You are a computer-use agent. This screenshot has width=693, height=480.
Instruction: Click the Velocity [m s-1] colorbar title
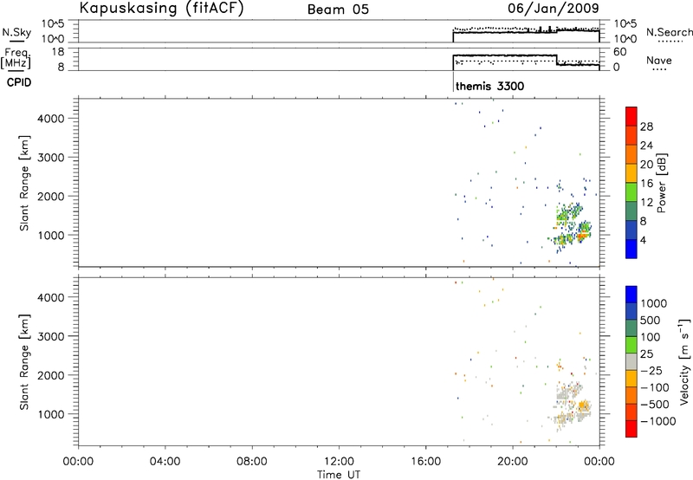point(684,361)
